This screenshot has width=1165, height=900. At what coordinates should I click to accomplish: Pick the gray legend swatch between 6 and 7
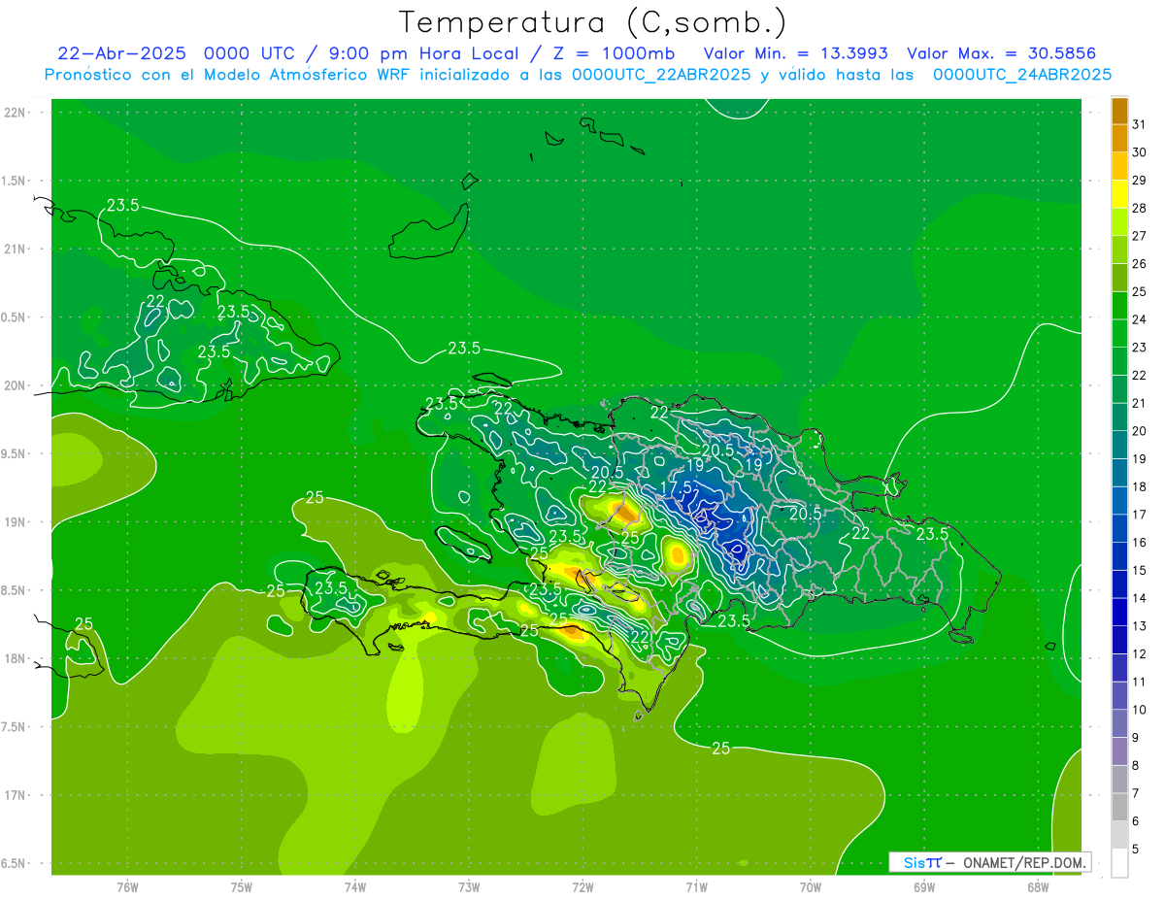click(1119, 808)
